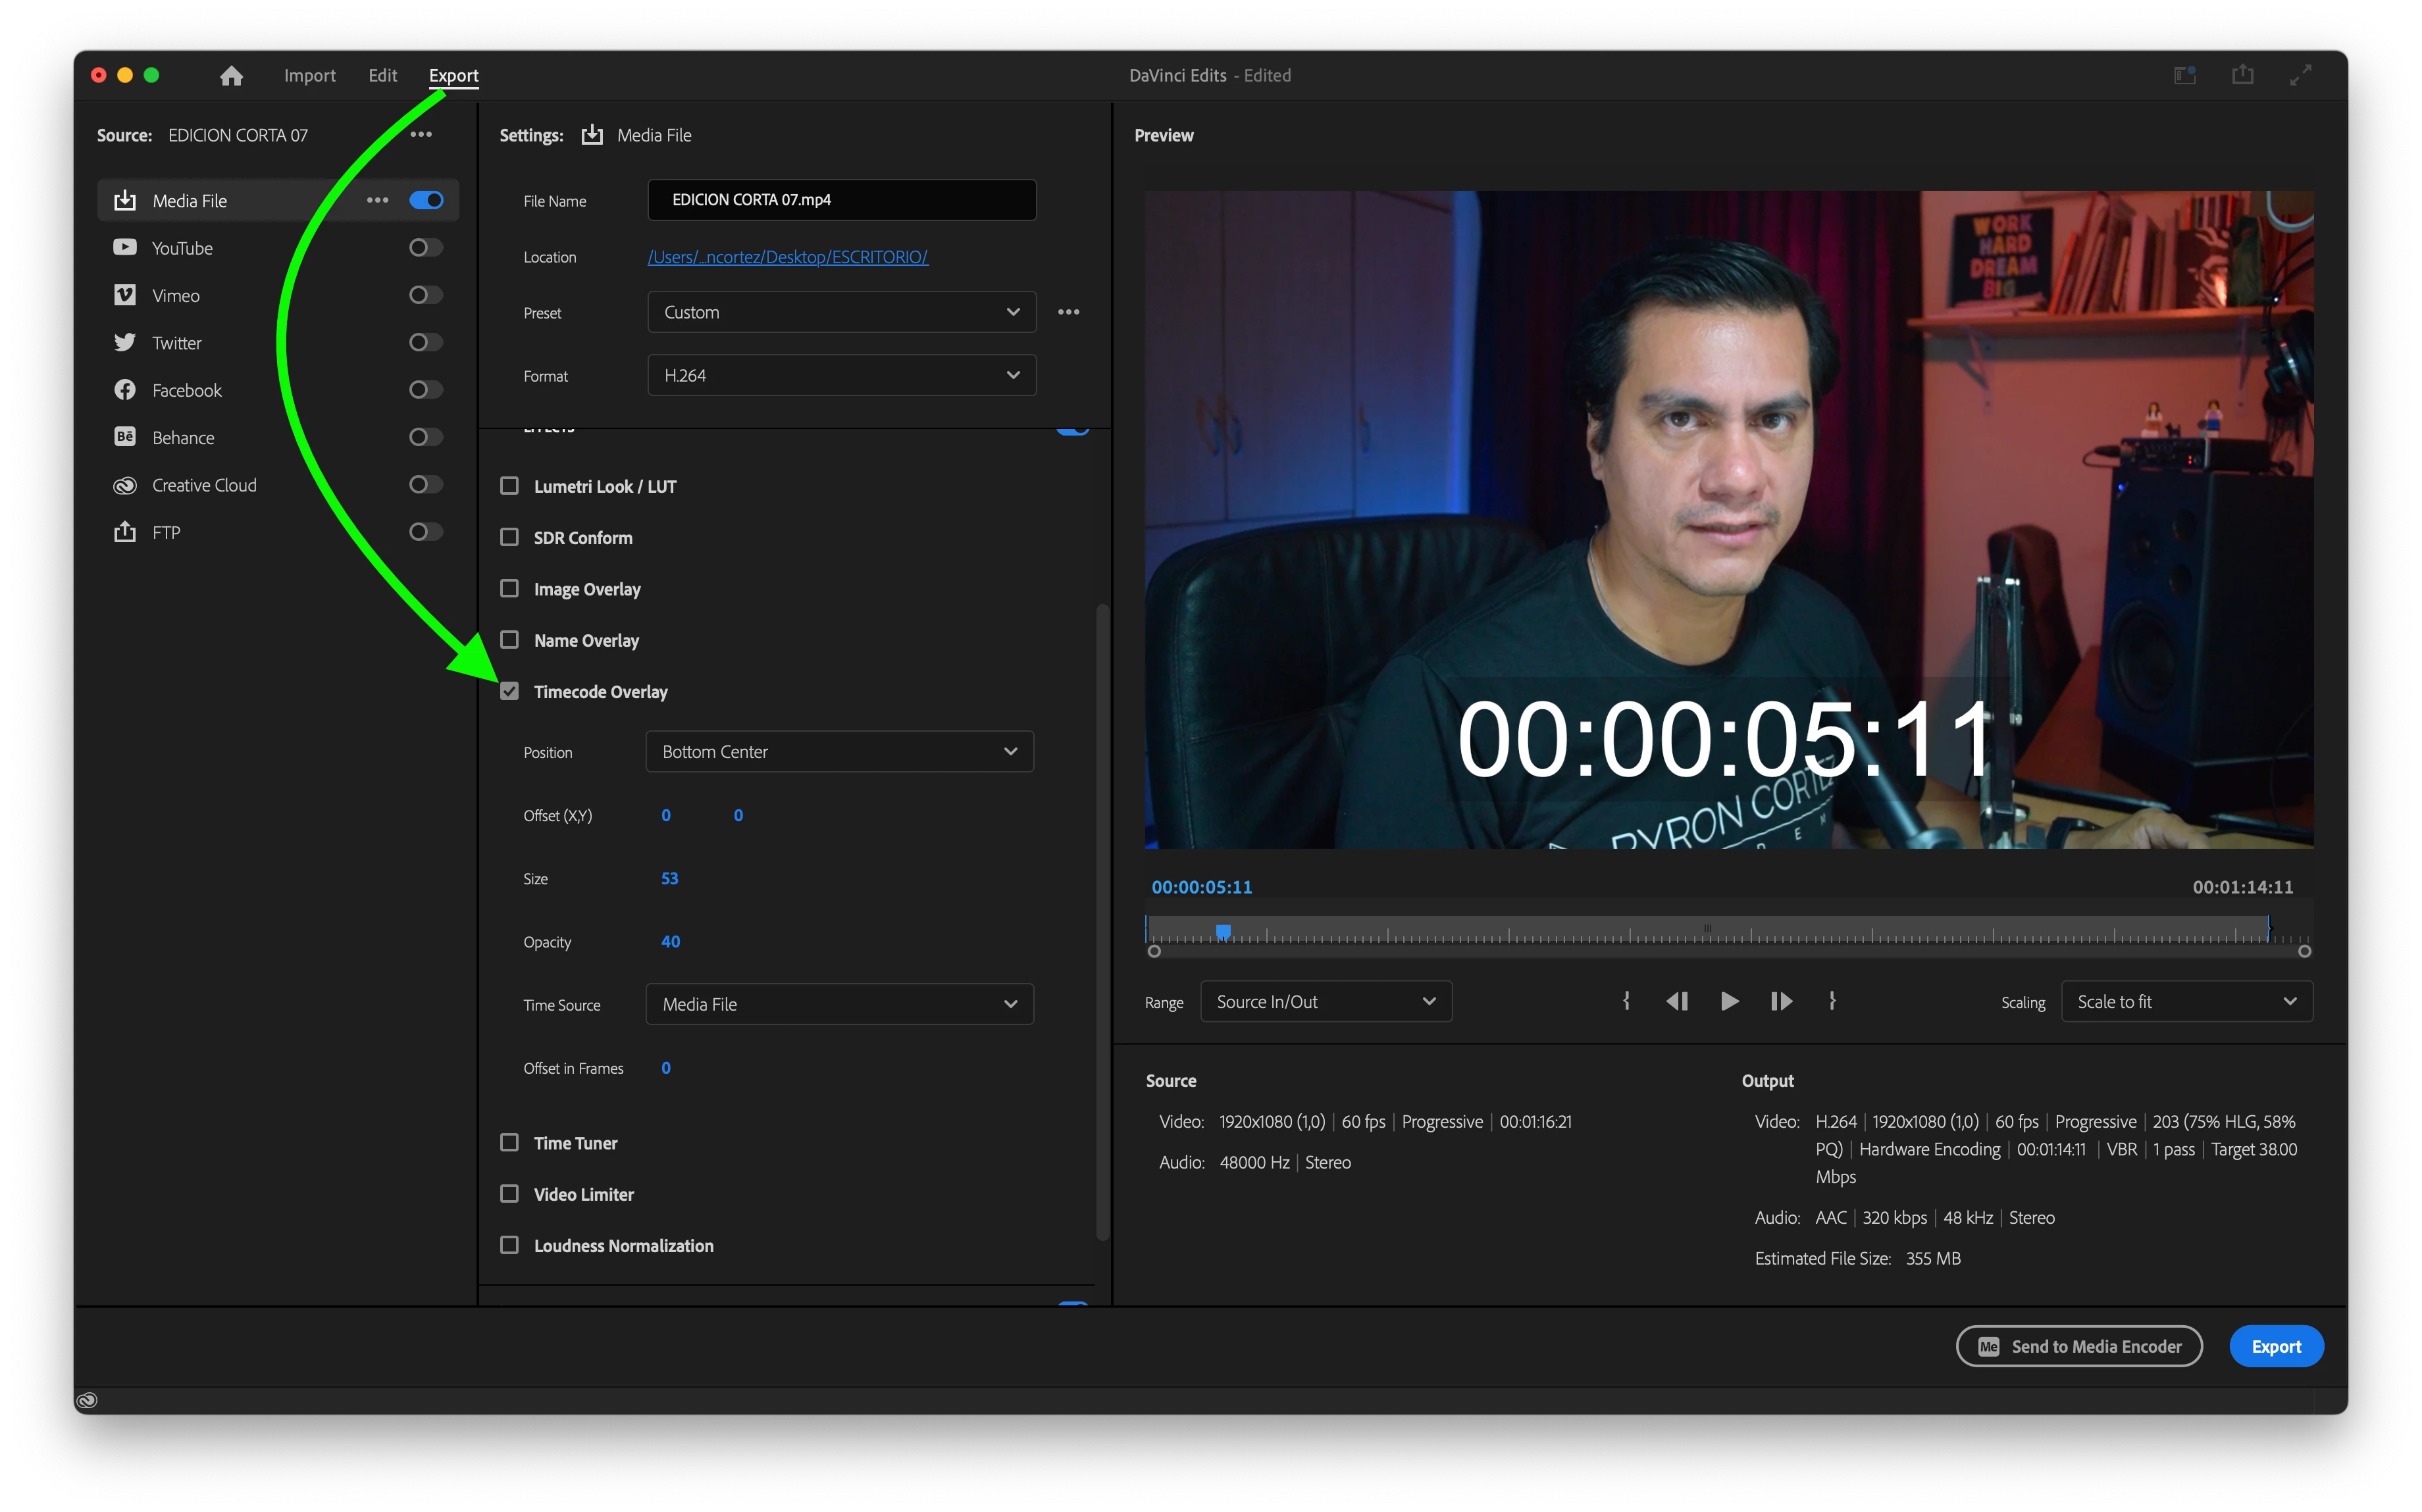The height and width of the screenshot is (1512, 2422).
Task: Enable the Lumetri Look / LUT checkbox
Action: click(x=510, y=486)
